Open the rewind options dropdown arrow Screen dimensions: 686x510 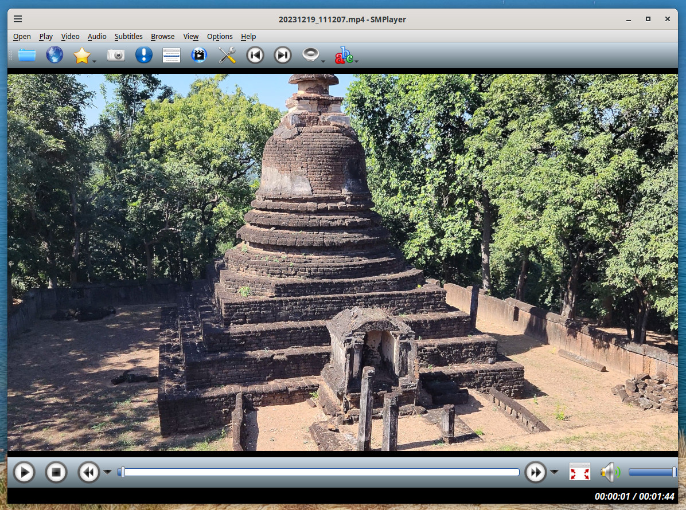107,472
